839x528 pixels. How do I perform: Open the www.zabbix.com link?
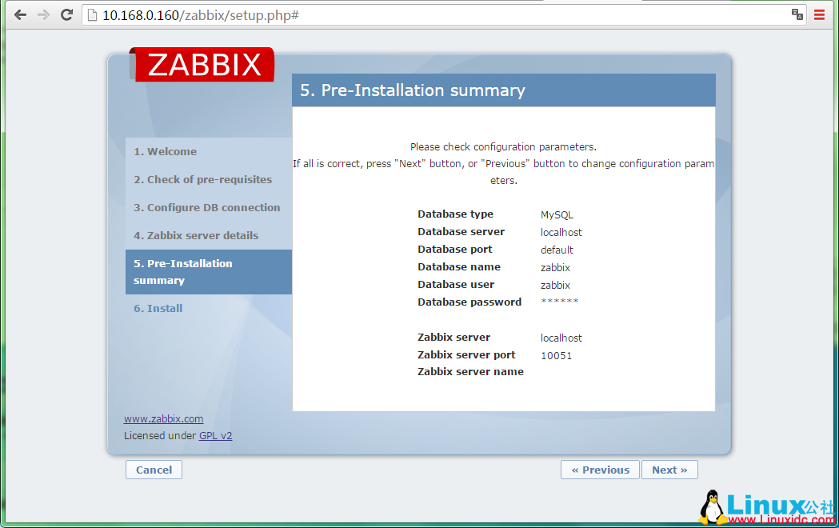click(163, 418)
